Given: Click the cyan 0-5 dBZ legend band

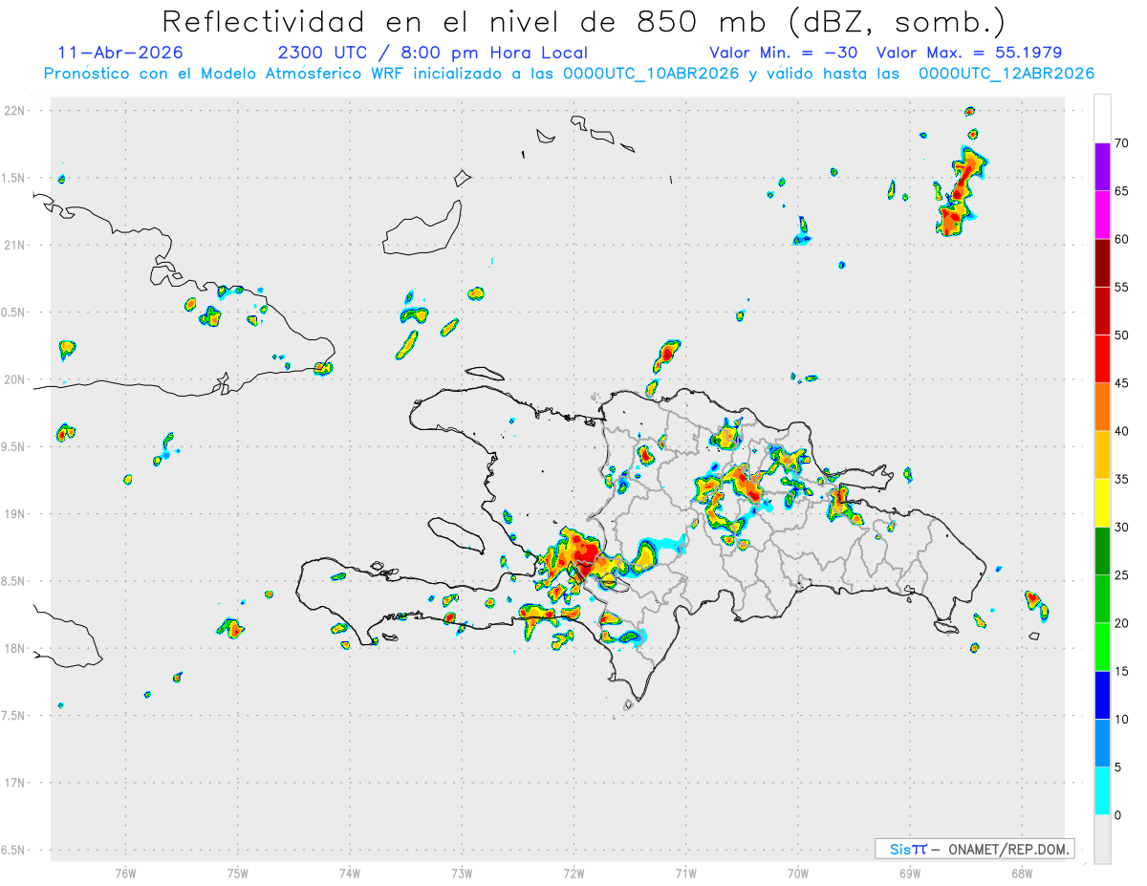Looking at the screenshot, I should (x=1102, y=791).
